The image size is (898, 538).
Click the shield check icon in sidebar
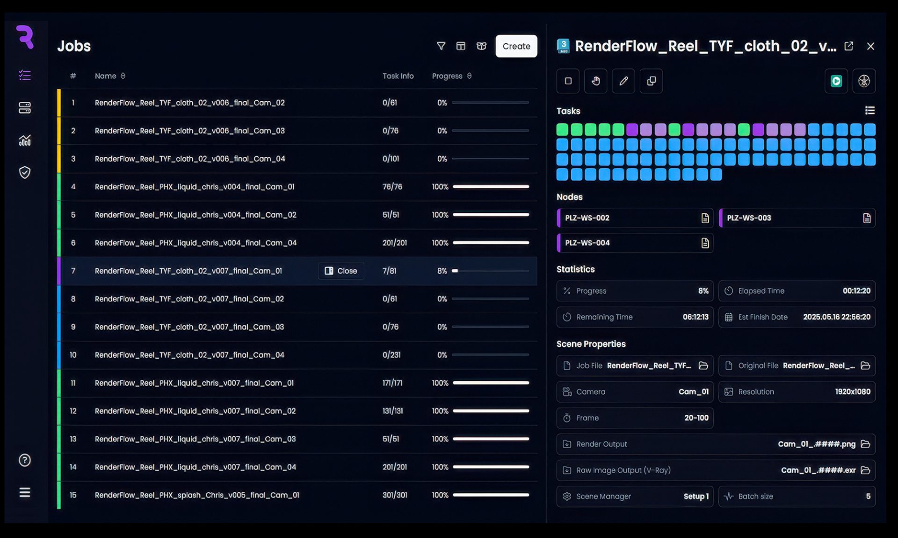(x=24, y=172)
